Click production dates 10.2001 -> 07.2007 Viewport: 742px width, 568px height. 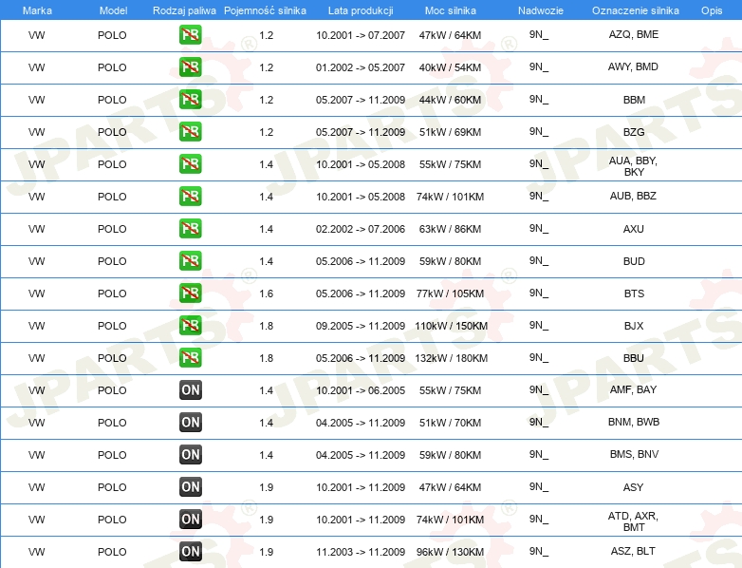[x=361, y=35]
